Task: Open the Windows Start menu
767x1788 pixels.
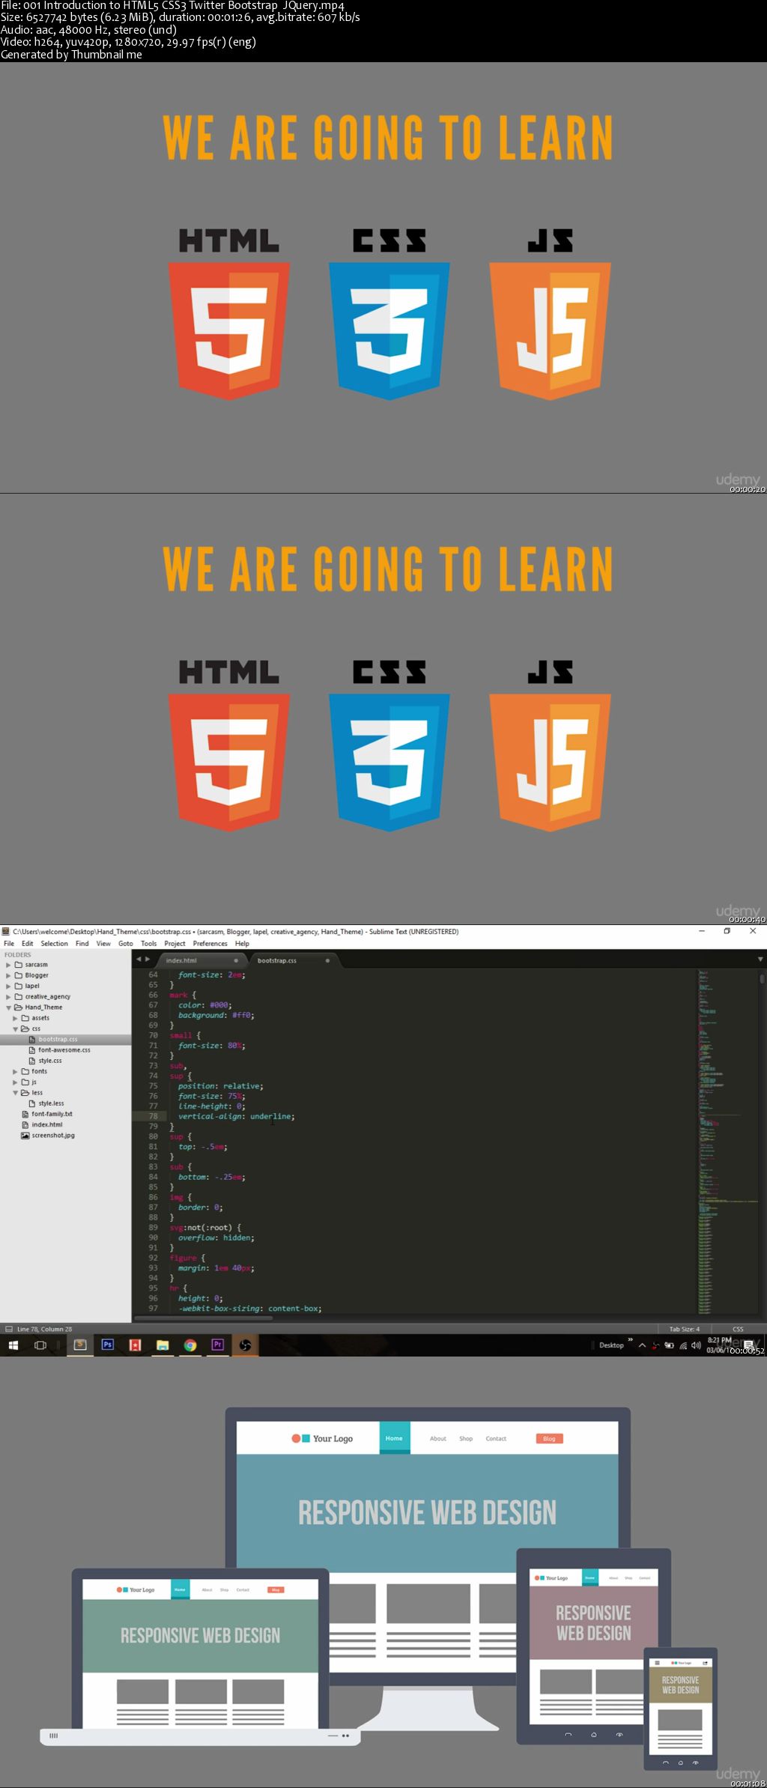Action: point(13,1345)
